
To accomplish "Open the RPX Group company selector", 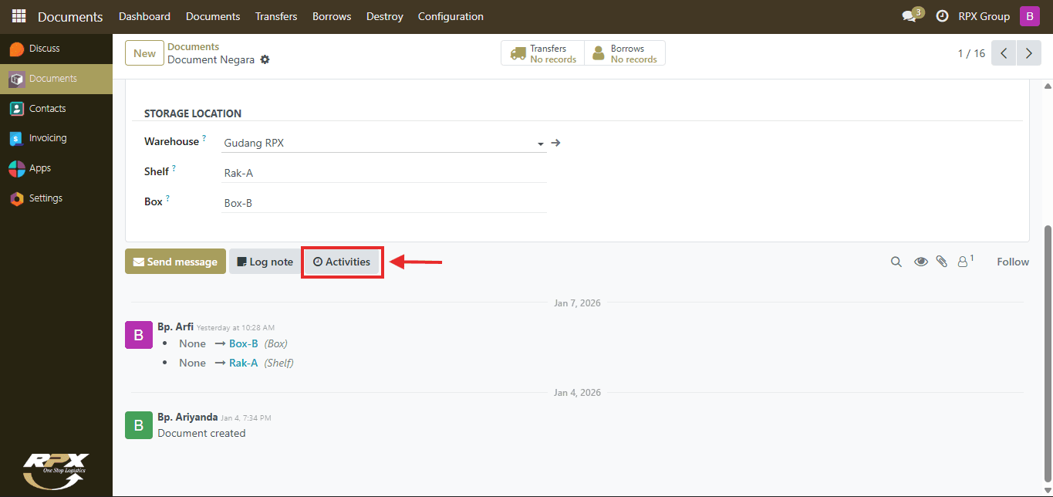I will tap(984, 16).
